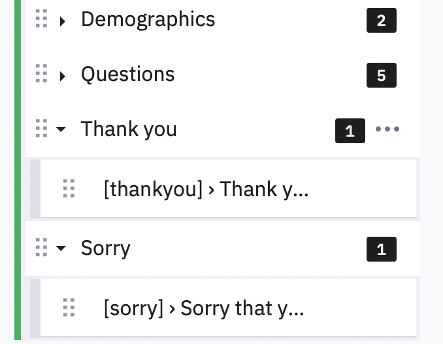The height and width of the screenshot is (344, 443).
Task: Click the Questions group drag handle
Action: (x=41, y=75)
